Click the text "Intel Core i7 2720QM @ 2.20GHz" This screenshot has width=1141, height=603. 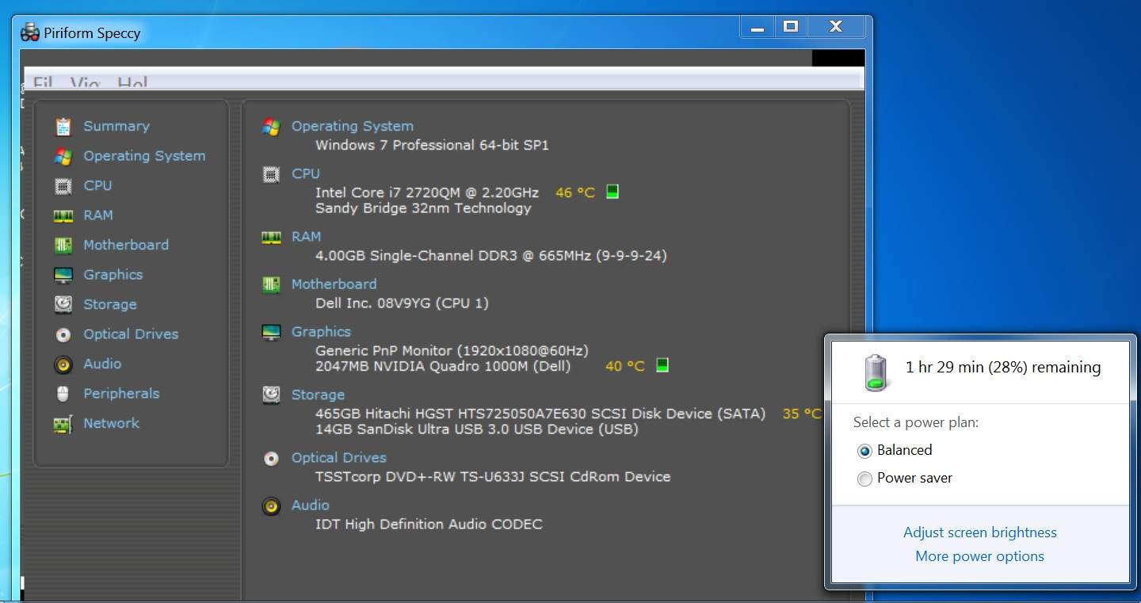tap(427, 193)
